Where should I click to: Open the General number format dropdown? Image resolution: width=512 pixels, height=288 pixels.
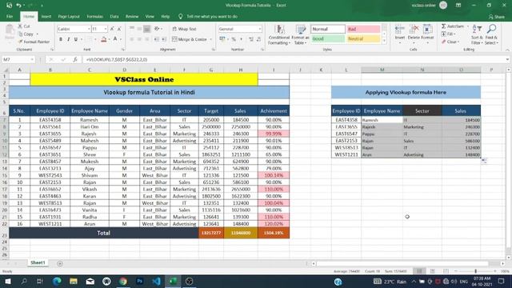[x=260, y=29]
